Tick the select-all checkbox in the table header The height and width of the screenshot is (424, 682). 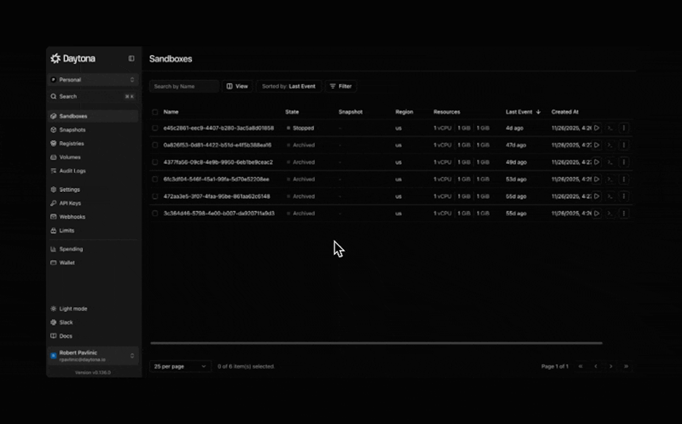[x=155, y=112]
